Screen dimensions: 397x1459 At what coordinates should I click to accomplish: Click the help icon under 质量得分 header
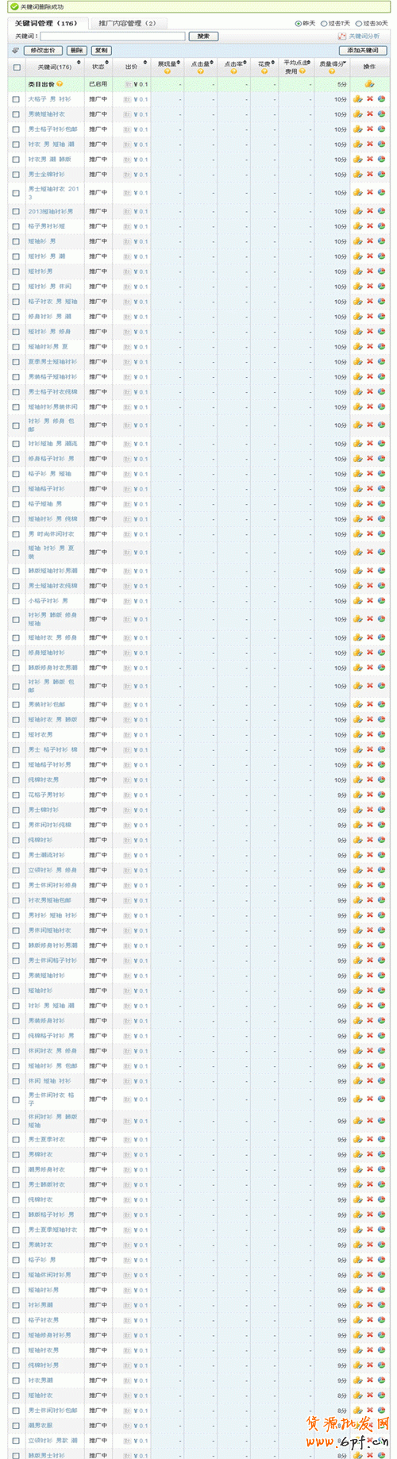tap(331, 71)
